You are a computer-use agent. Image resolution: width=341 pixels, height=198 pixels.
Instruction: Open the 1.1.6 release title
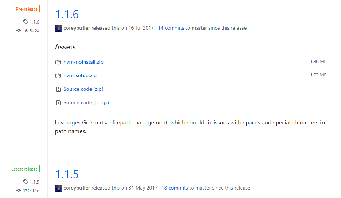click(67, 14)
